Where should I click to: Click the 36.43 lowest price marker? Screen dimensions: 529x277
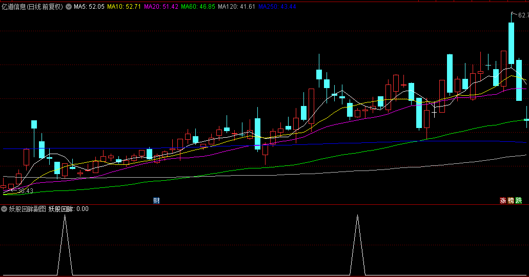coord(25,191)
